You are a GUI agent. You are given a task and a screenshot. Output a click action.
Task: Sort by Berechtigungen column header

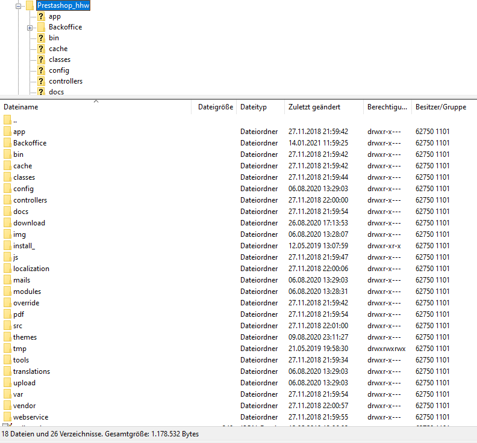388,107
